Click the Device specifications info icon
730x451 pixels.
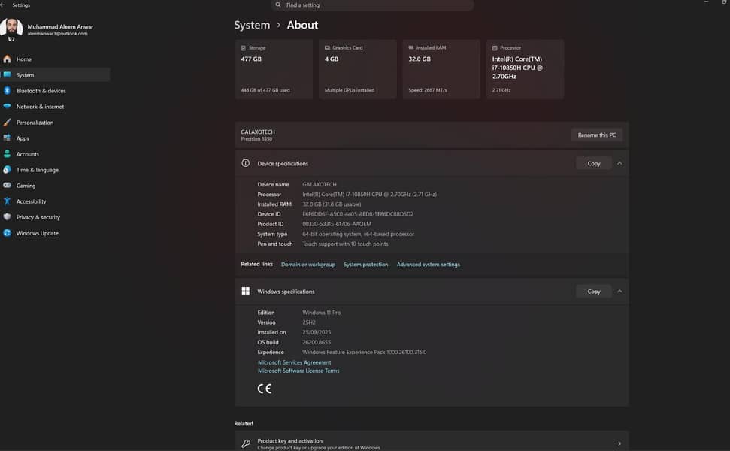click(x=245, y=163)
